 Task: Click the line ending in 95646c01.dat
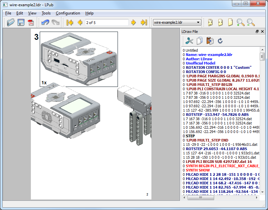[220, 144]
